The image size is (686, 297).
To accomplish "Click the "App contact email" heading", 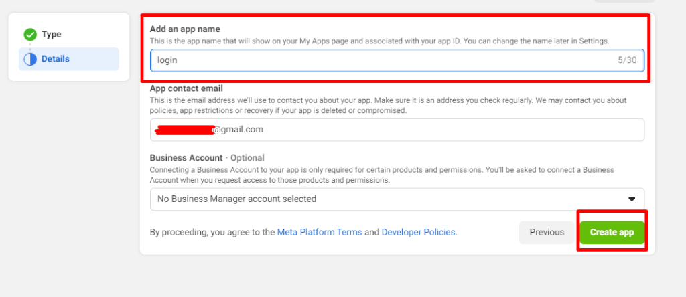I will [186, 88].
